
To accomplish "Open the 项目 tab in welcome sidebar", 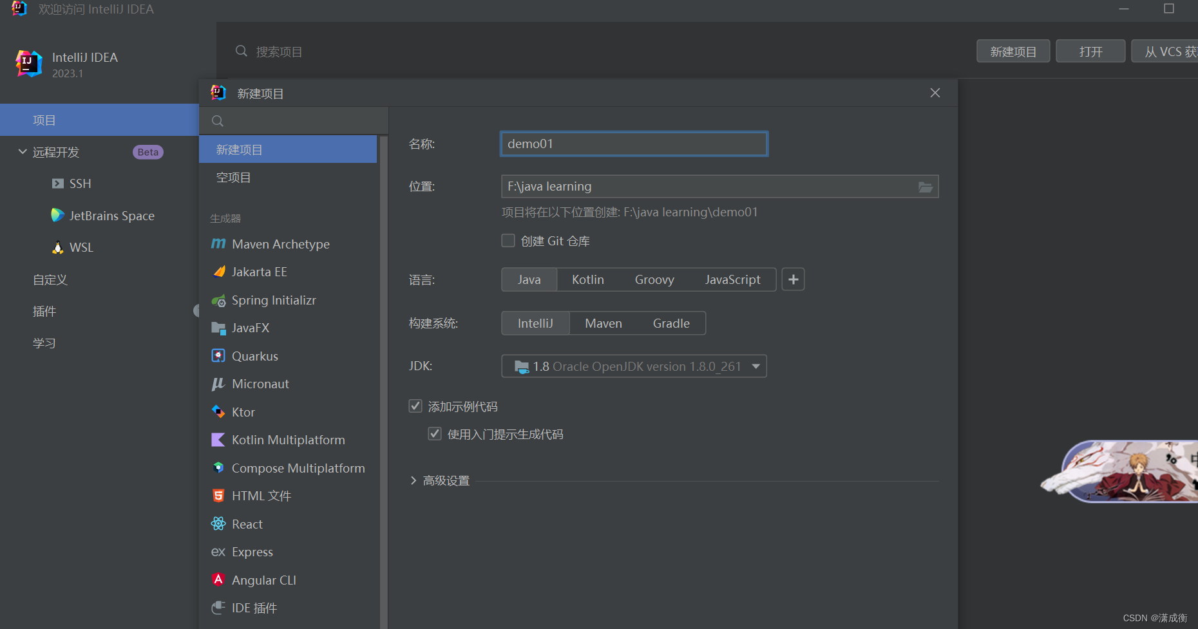I will point(99,120).
